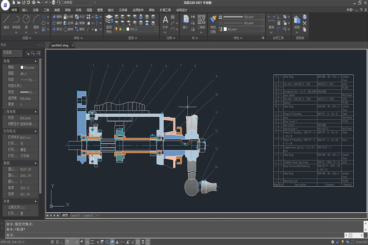The image size is (368, 245).
Task: Click the Undo arrow in quick access toolbar
Action: point(39,3)
